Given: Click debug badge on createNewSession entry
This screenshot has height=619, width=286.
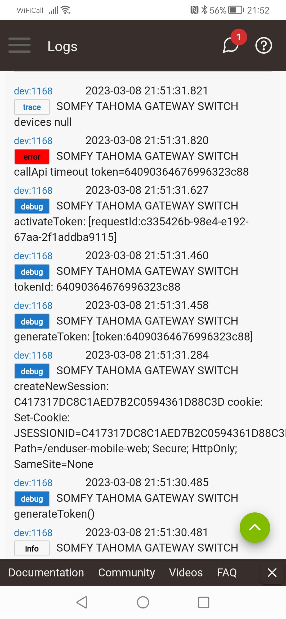Looking at the screenshot, I should point(32,371).
